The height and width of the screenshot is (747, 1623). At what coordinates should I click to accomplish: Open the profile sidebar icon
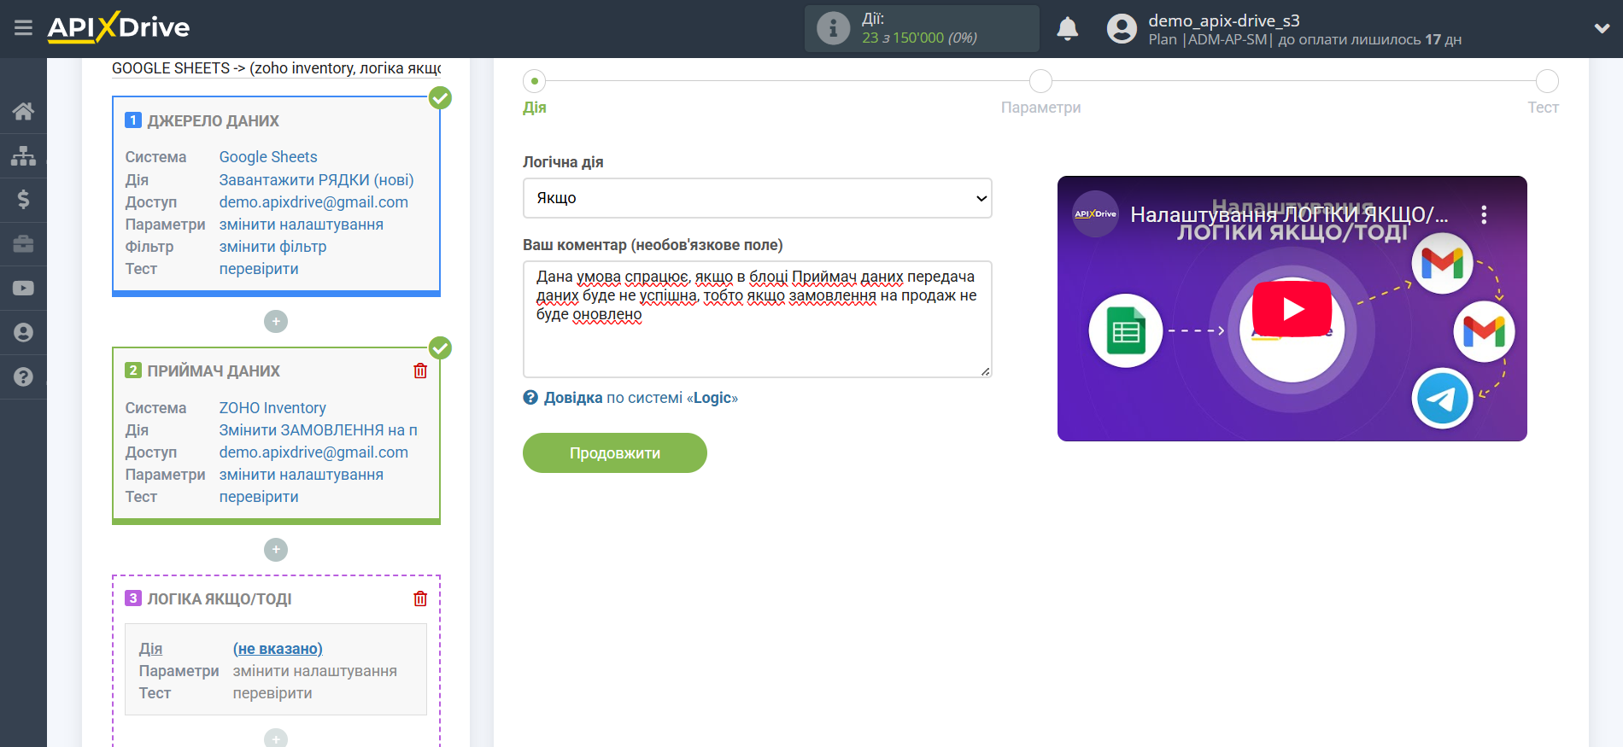pos(23,333)
